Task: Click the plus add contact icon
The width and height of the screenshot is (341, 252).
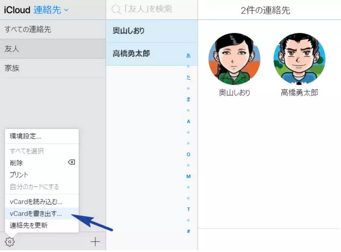Action: (x=95, y=241)
